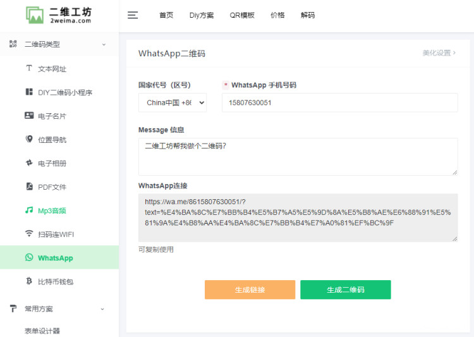Select the 位置导航 map pin icon
Viewport: 474px width, 337px height.
(29, 139)
